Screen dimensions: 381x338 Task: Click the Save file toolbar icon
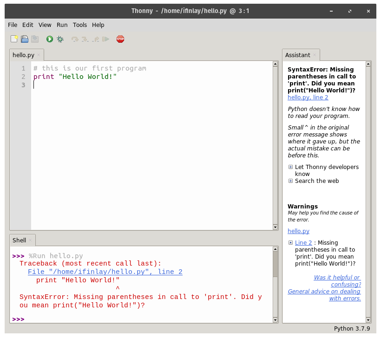(x=35, y=39)
